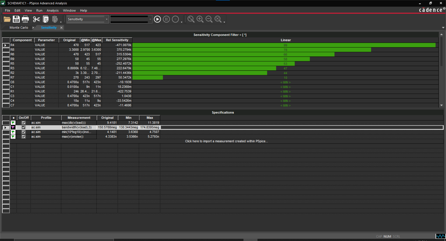The height and width of the screenshot is (241, 446).
Task: Click the zoom fit magnifier icon
Action: coord(218,19)
